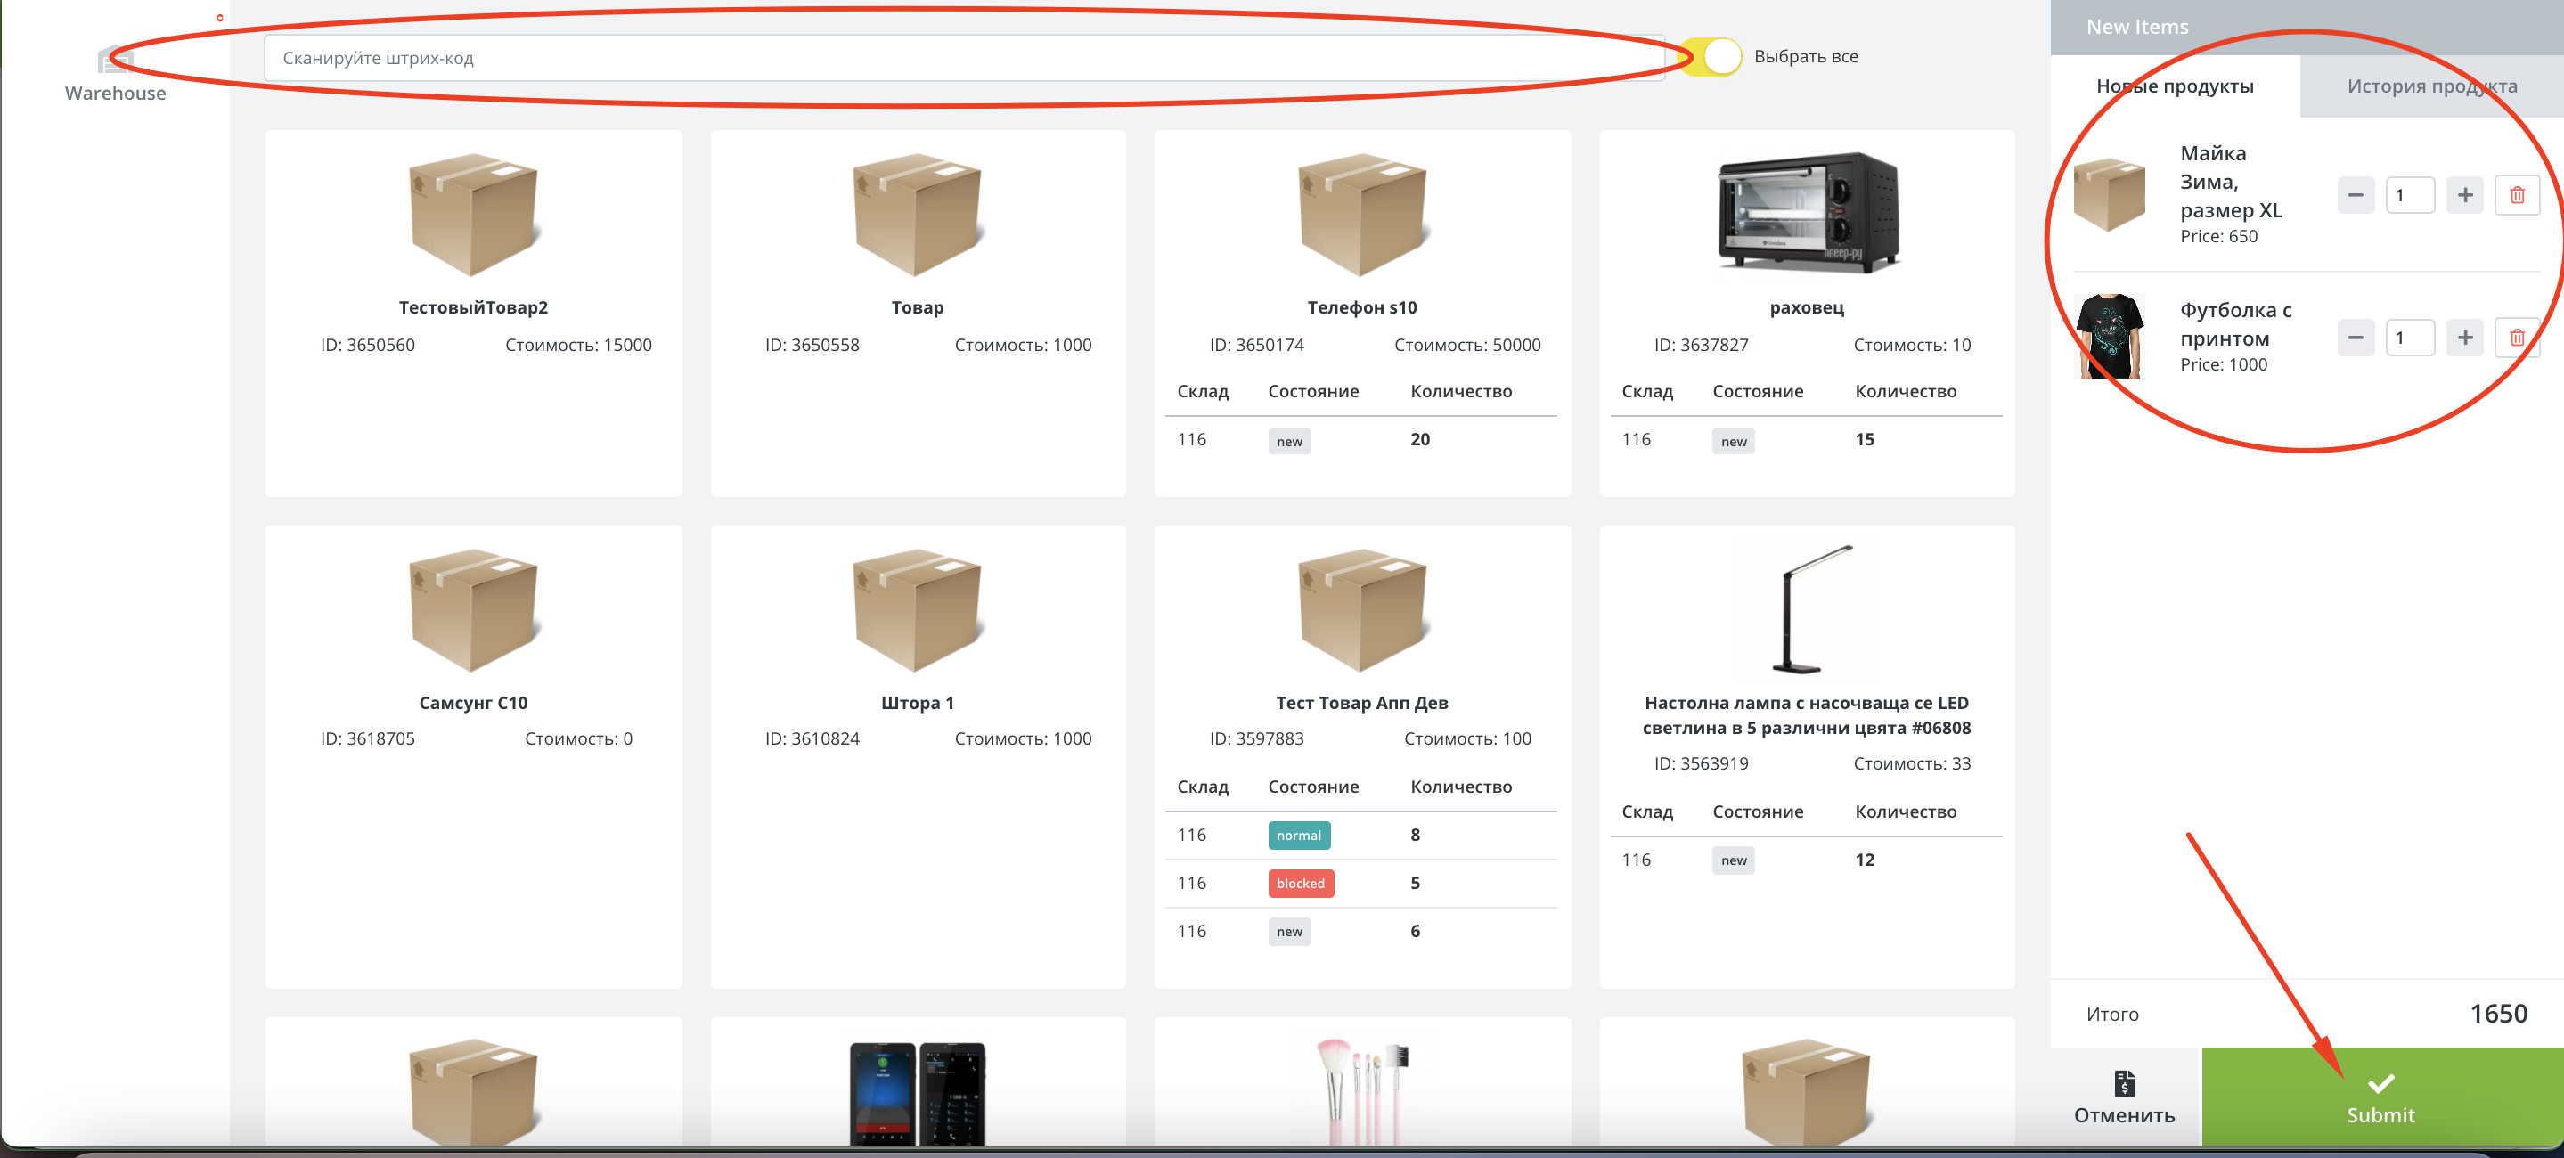Screen dimensions: 2564x1158
Task: Remove Футболка с принтом with trash icon
Action: (x=2517, y=338)
